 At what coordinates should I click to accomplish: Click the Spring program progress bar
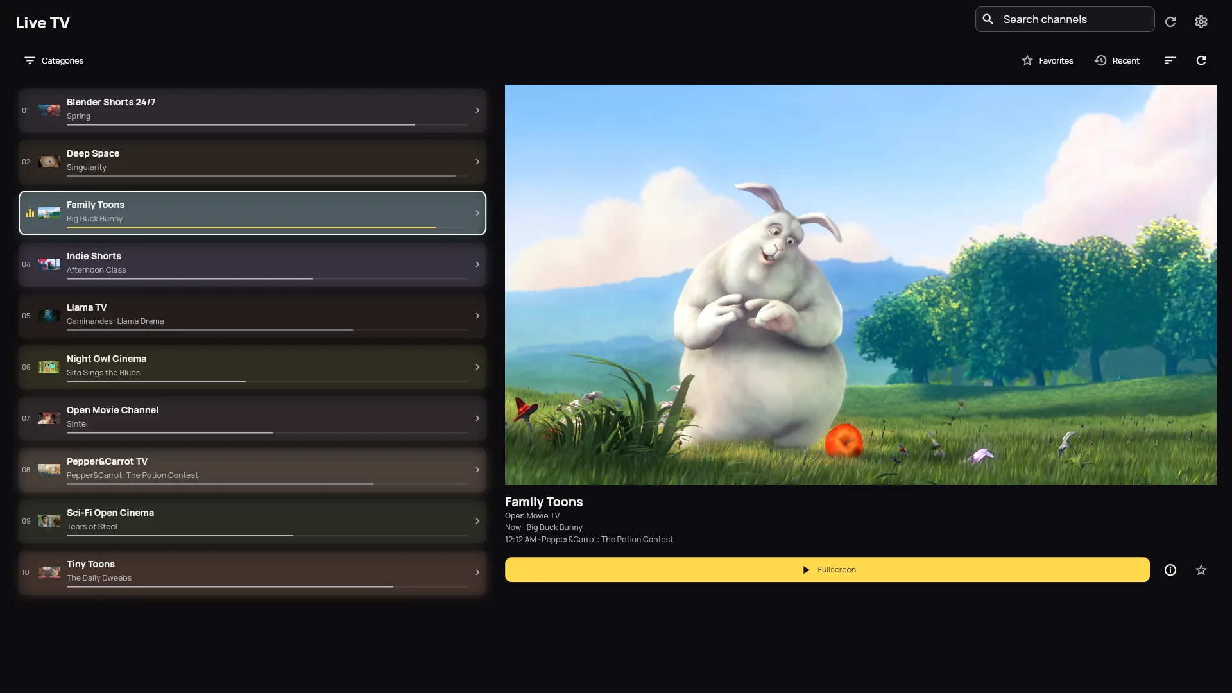click(268, 124)
